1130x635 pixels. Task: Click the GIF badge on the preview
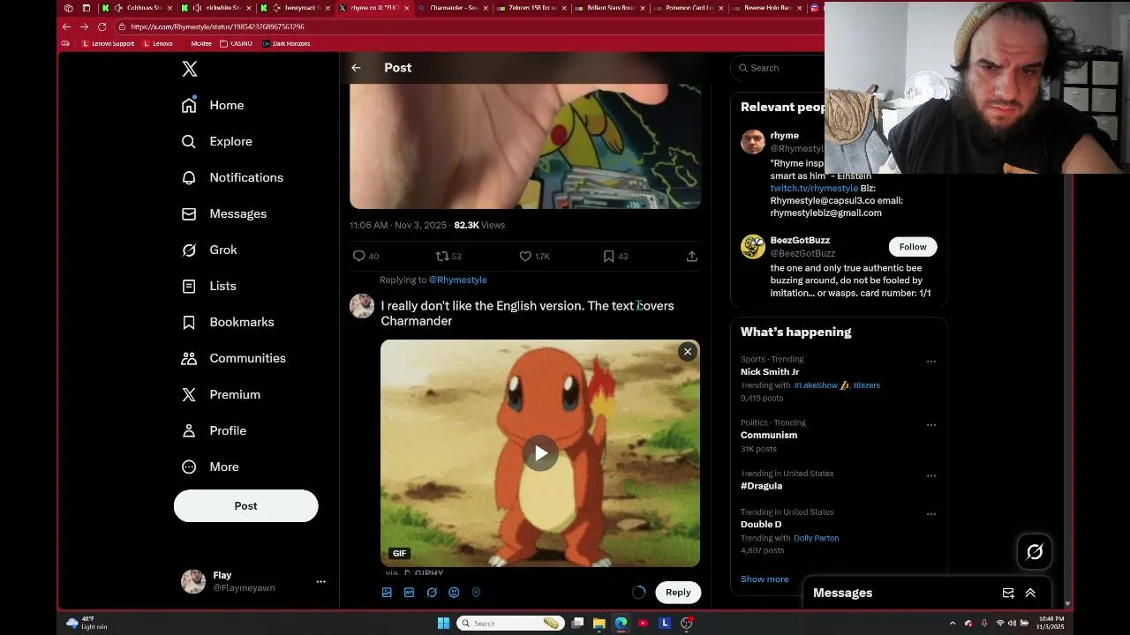[399, 553]
